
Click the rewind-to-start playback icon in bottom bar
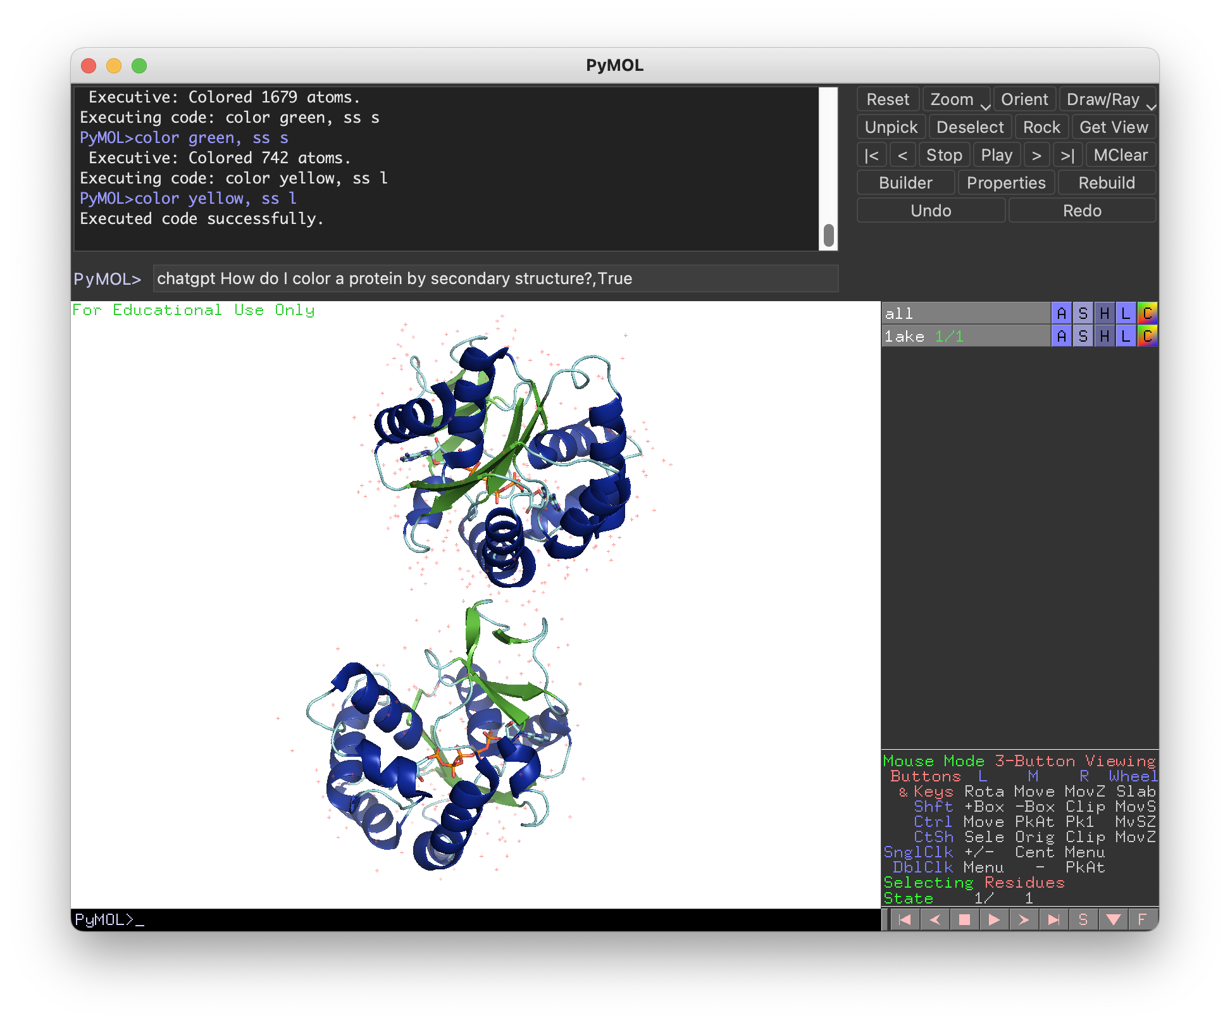click(x=905, y=919)
